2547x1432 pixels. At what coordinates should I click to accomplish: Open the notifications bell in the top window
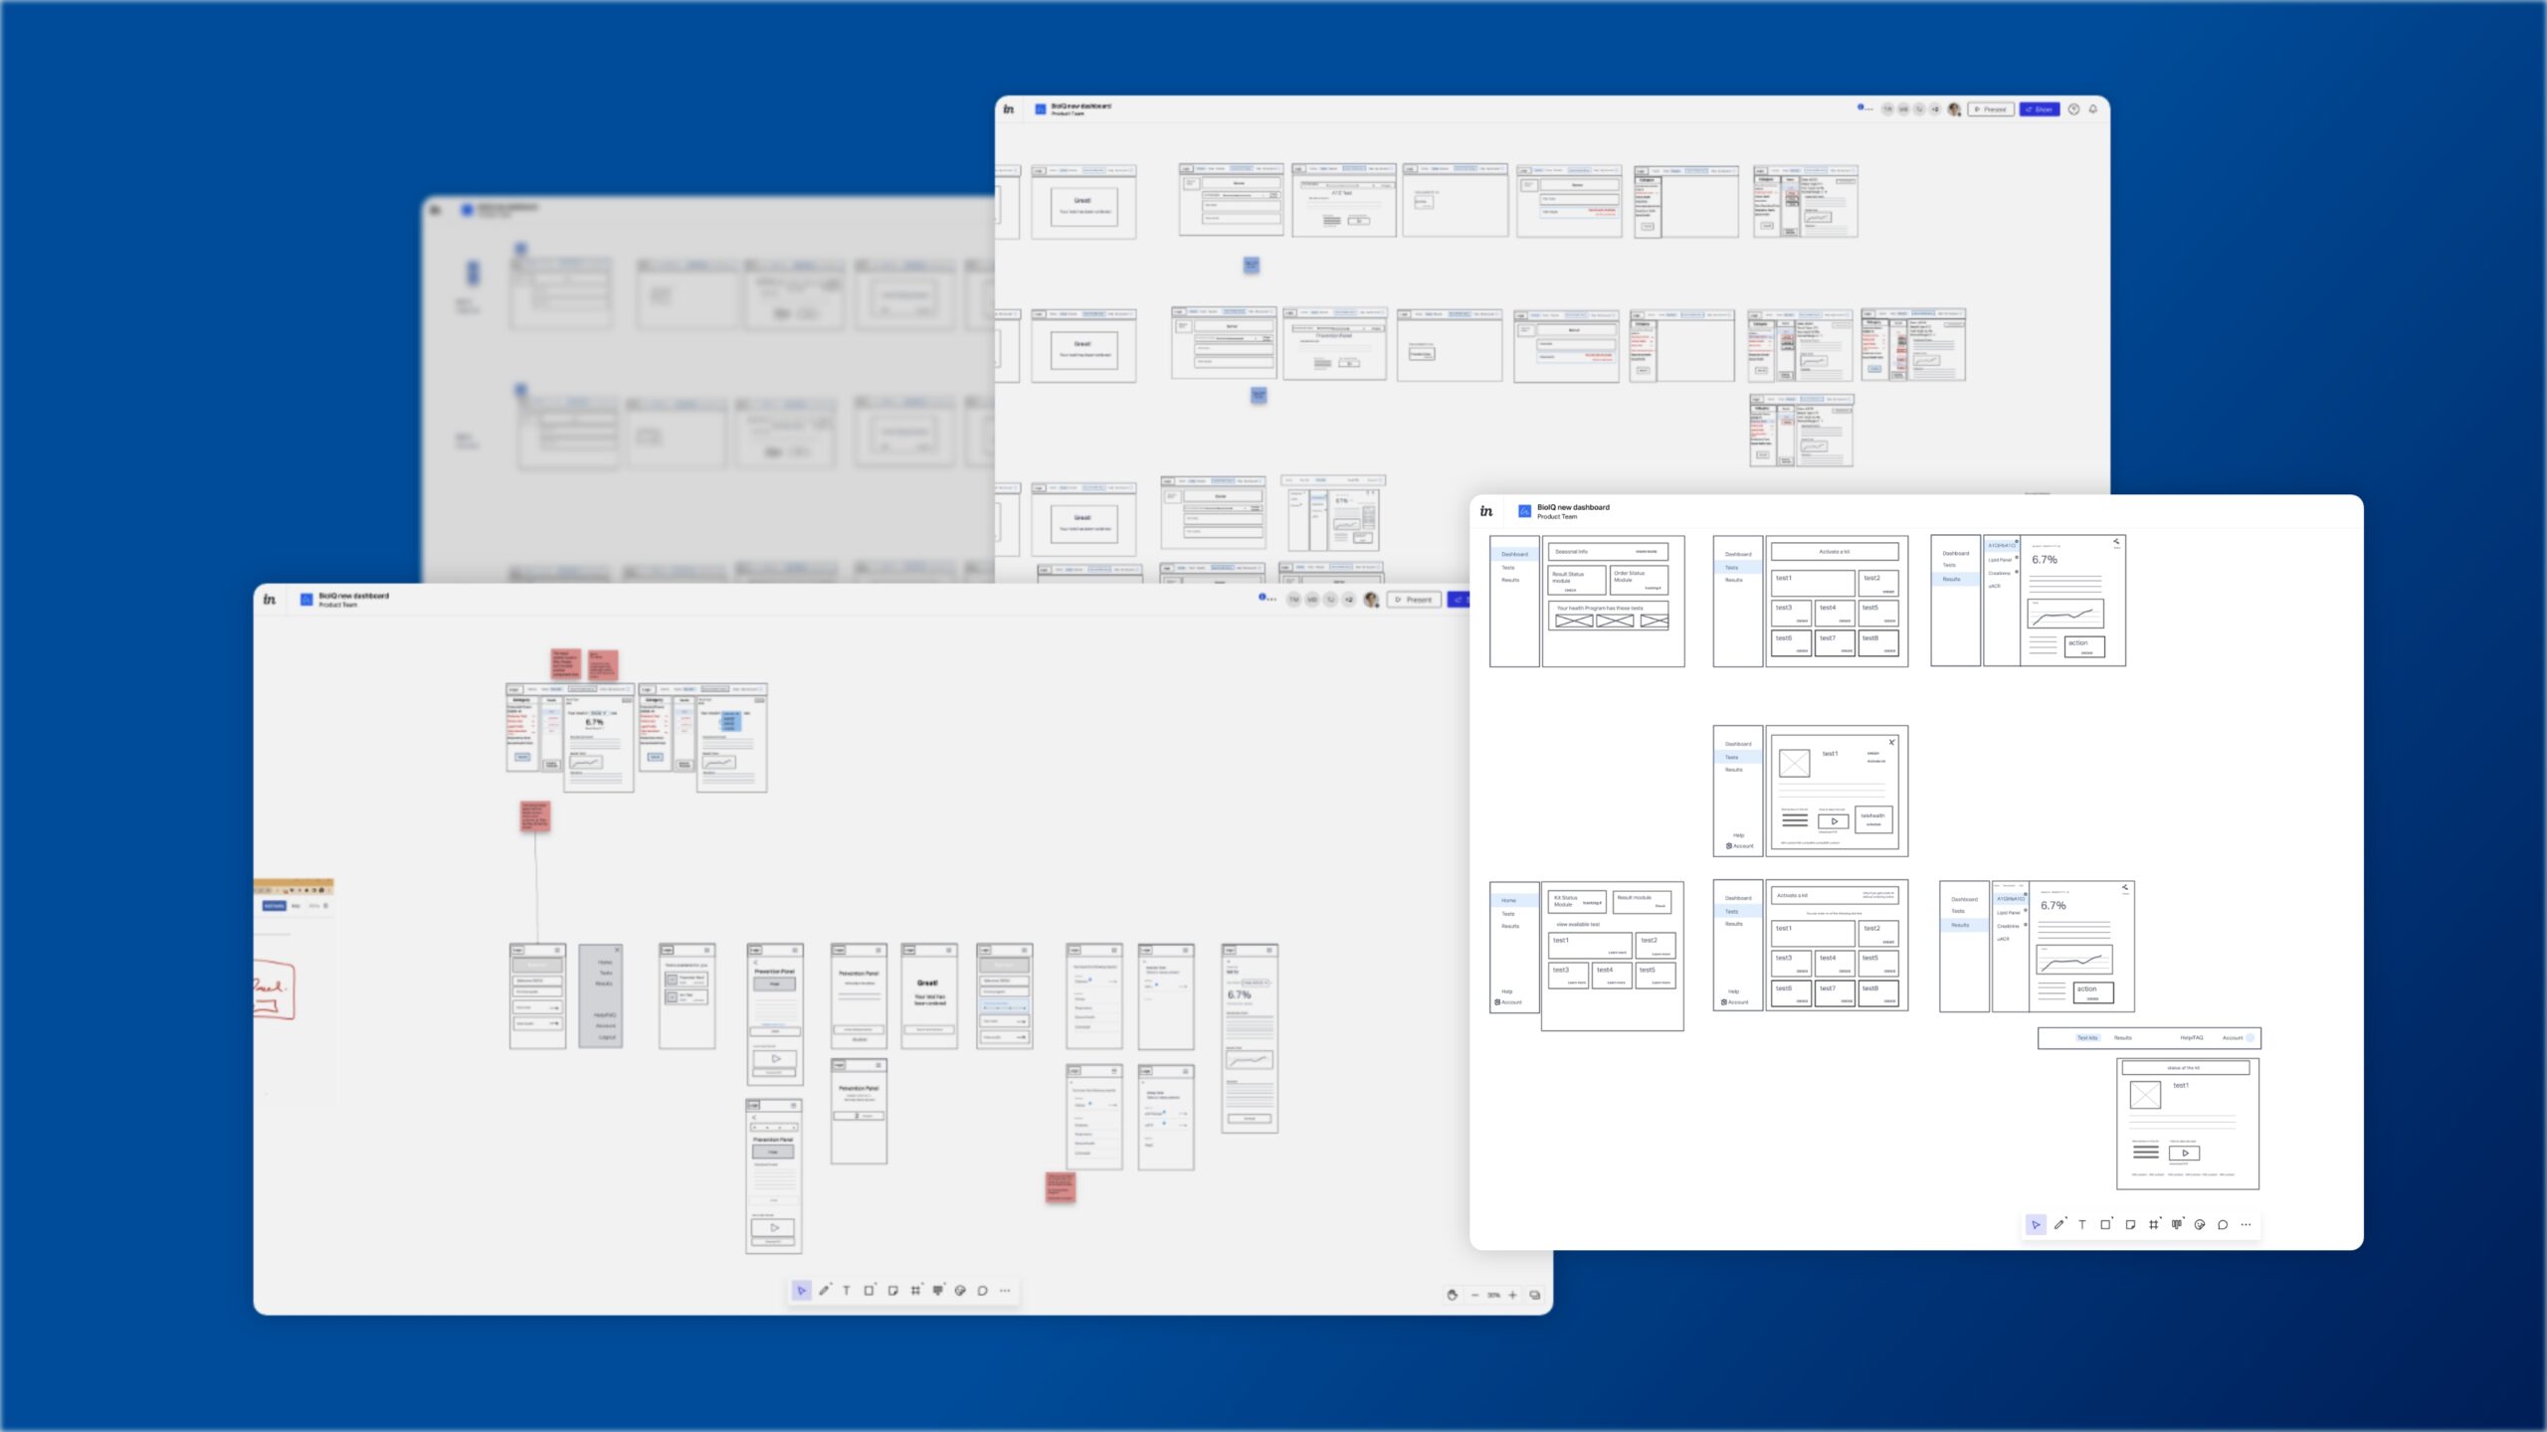(2093, 109)
